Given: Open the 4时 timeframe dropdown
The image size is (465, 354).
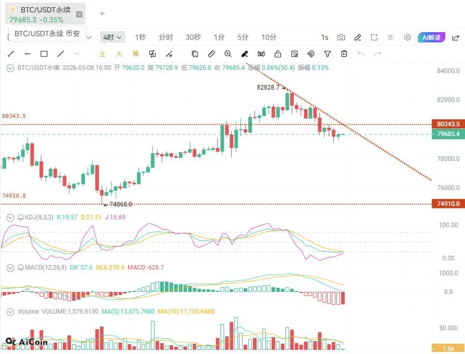Looking at the screenshot, I should (112, 37).
